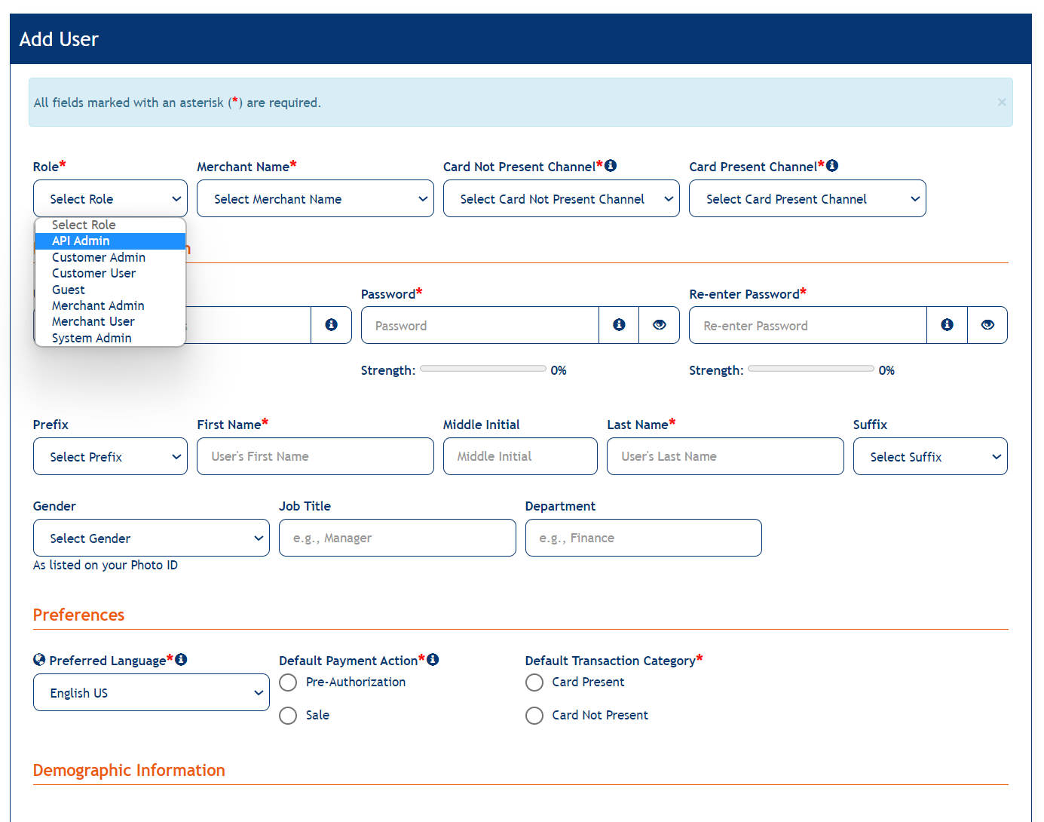Open the Select Merchant Name dropdown
The height and width of the screenshot is (822, 1044).
coord(315,199)
